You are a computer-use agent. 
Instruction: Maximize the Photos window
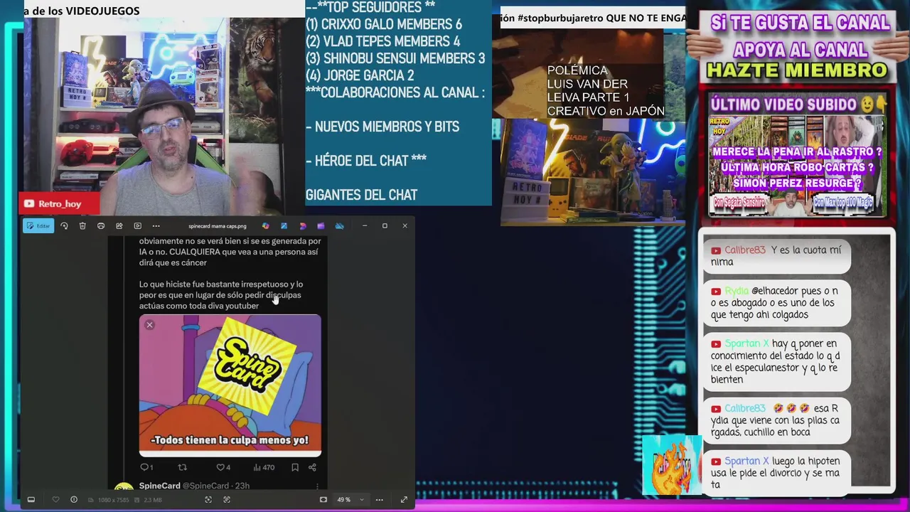[385, 226]
